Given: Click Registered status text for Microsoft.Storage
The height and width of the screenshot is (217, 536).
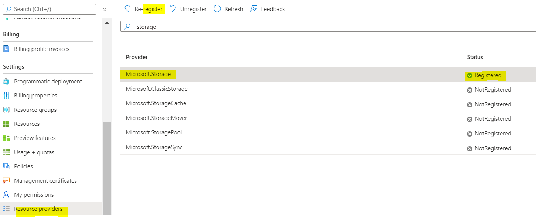Looking at the screenshot, I should 488,75.
